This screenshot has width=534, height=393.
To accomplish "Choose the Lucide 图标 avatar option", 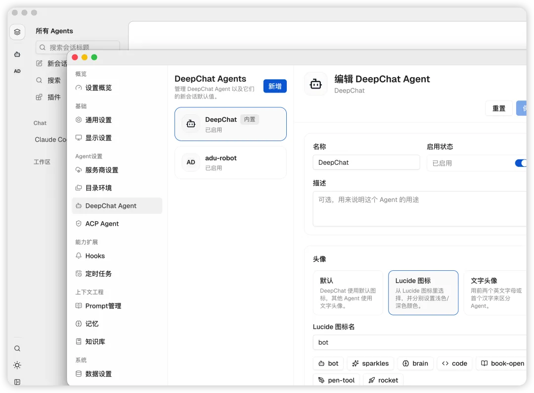I will [423, 293].
